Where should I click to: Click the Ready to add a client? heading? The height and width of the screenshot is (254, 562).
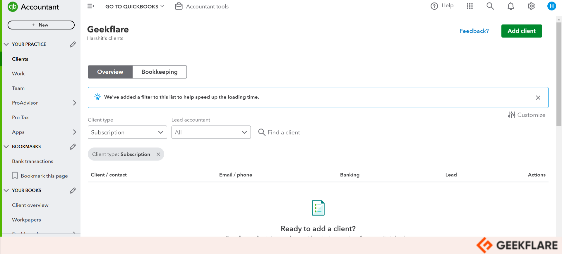(x=318, y=229)
